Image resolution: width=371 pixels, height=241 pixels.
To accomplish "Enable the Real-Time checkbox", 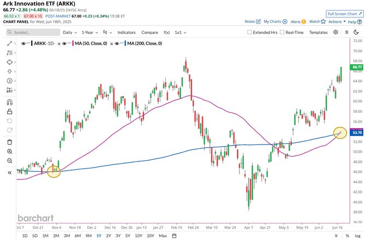I will pyautogui.click(x=282, y=33).
